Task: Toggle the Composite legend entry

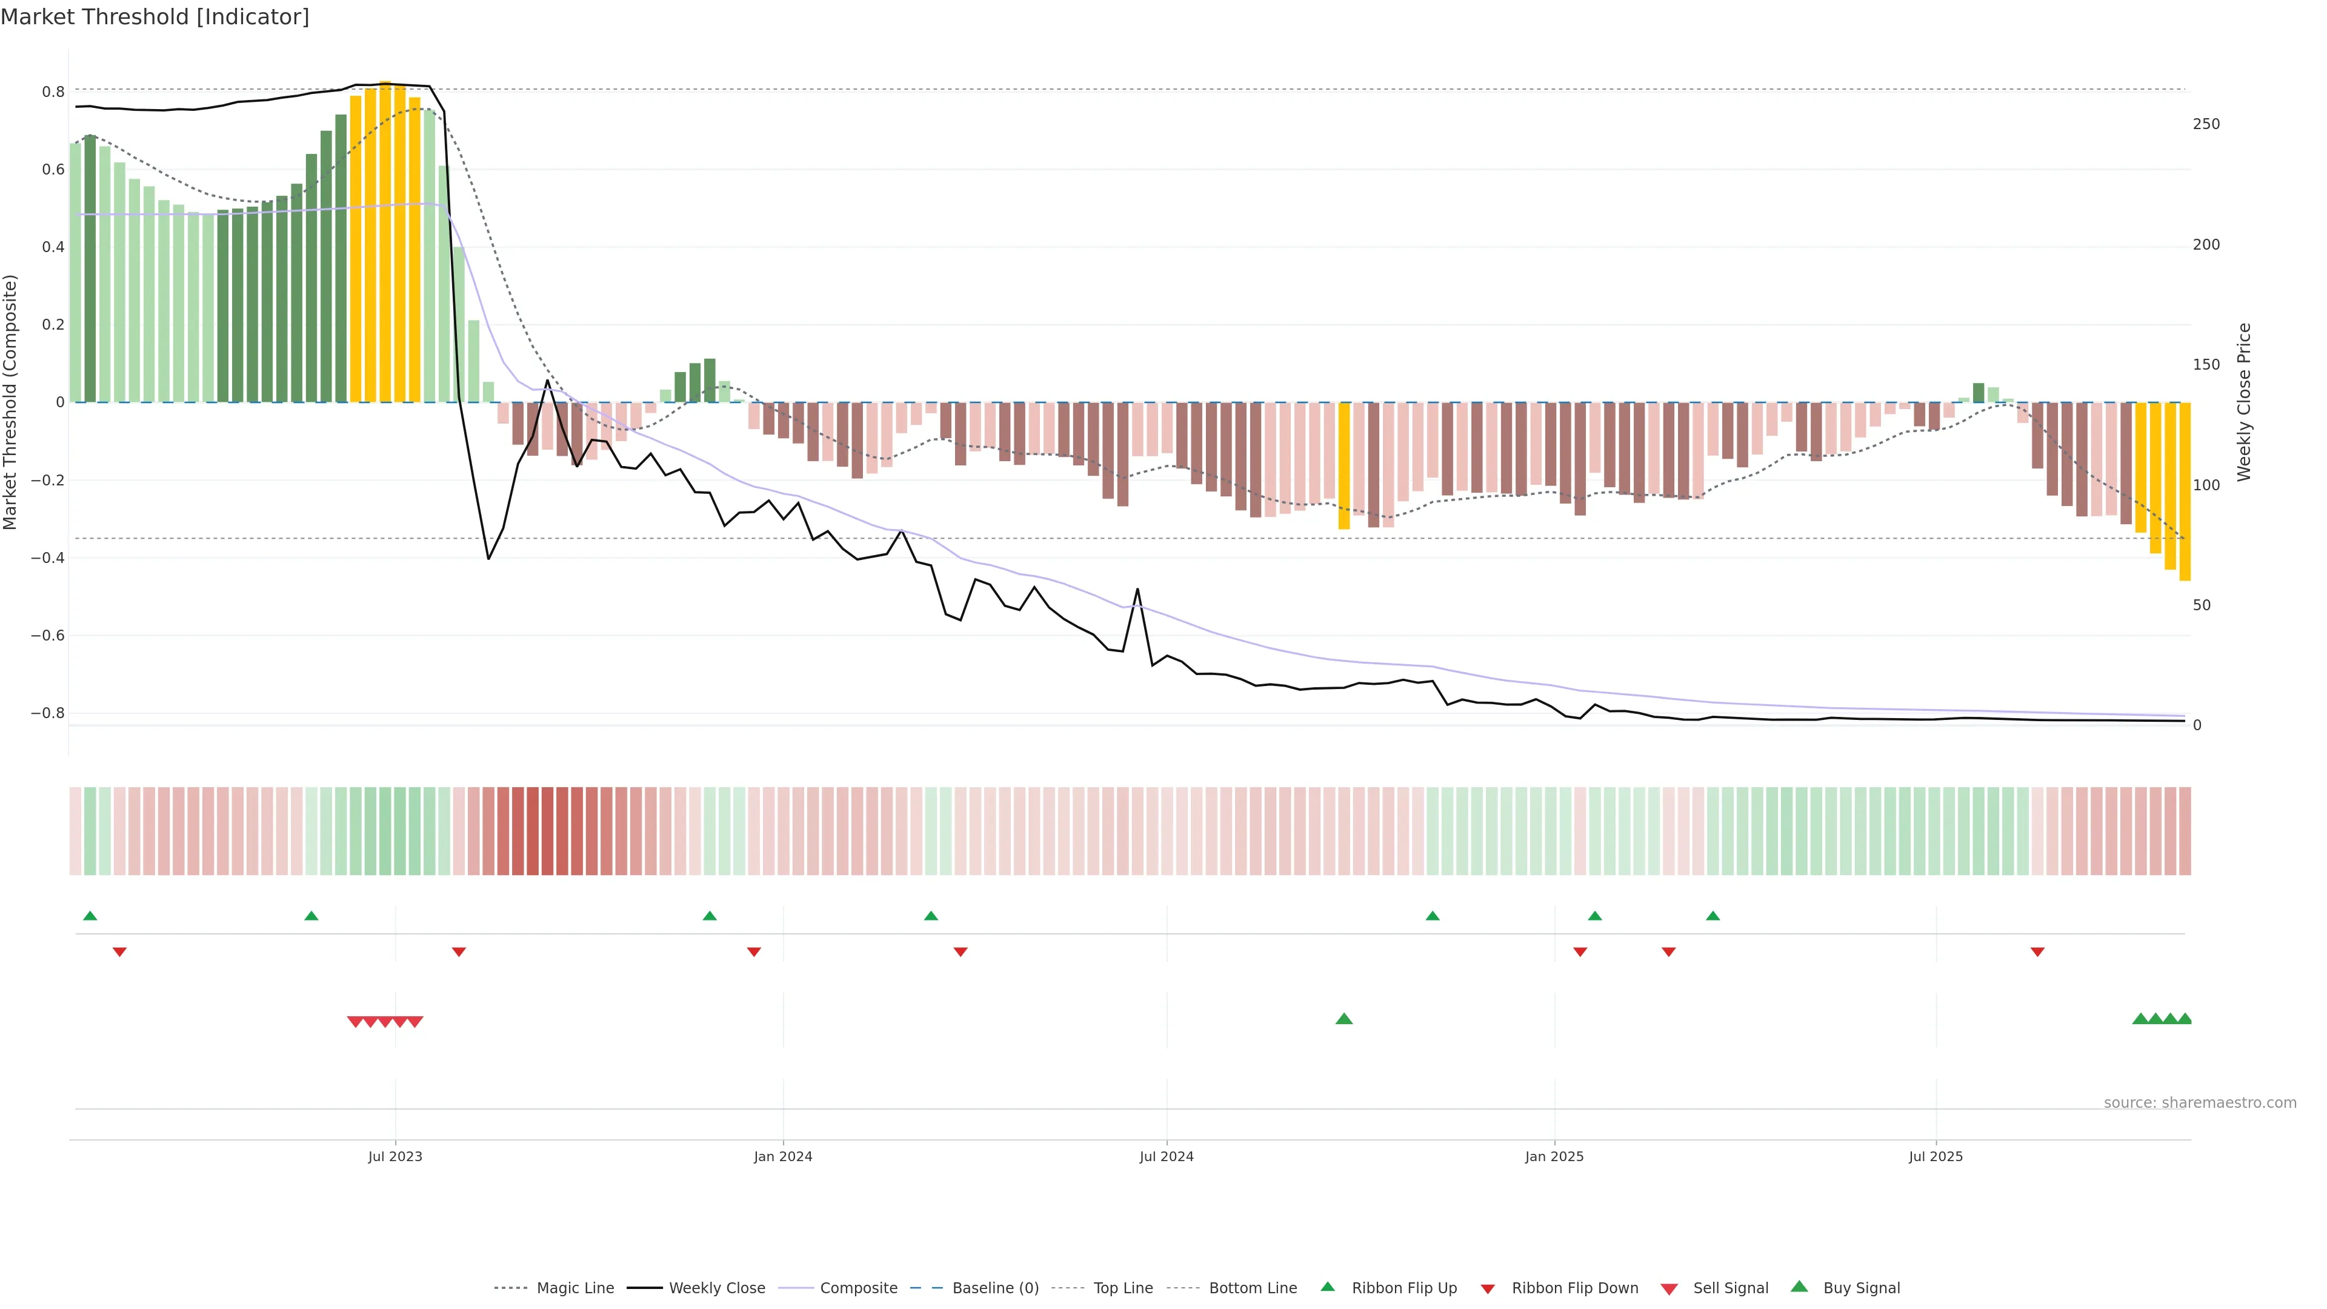Action: (858, 1288)
